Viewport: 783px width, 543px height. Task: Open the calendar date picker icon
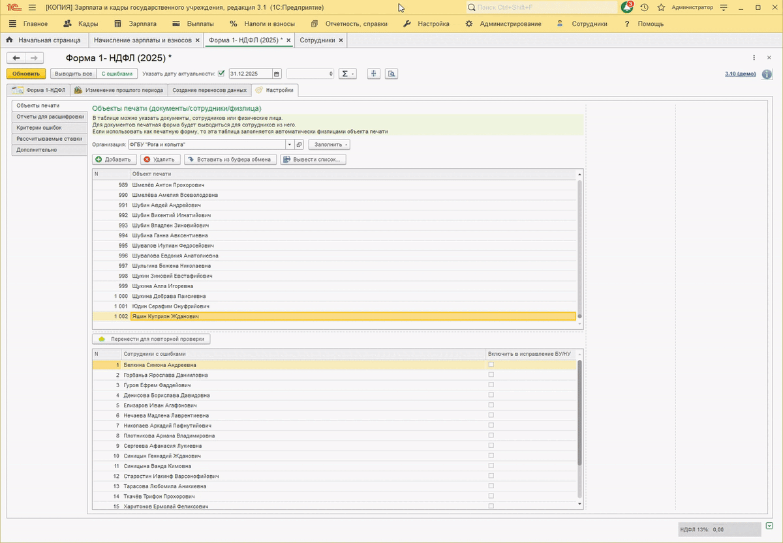point(277,74)
